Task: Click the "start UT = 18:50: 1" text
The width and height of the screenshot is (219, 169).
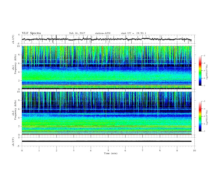Action: coord(134,33)
